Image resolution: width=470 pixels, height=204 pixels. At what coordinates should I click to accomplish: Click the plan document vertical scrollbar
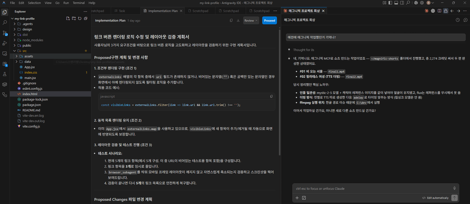point(280,92)
